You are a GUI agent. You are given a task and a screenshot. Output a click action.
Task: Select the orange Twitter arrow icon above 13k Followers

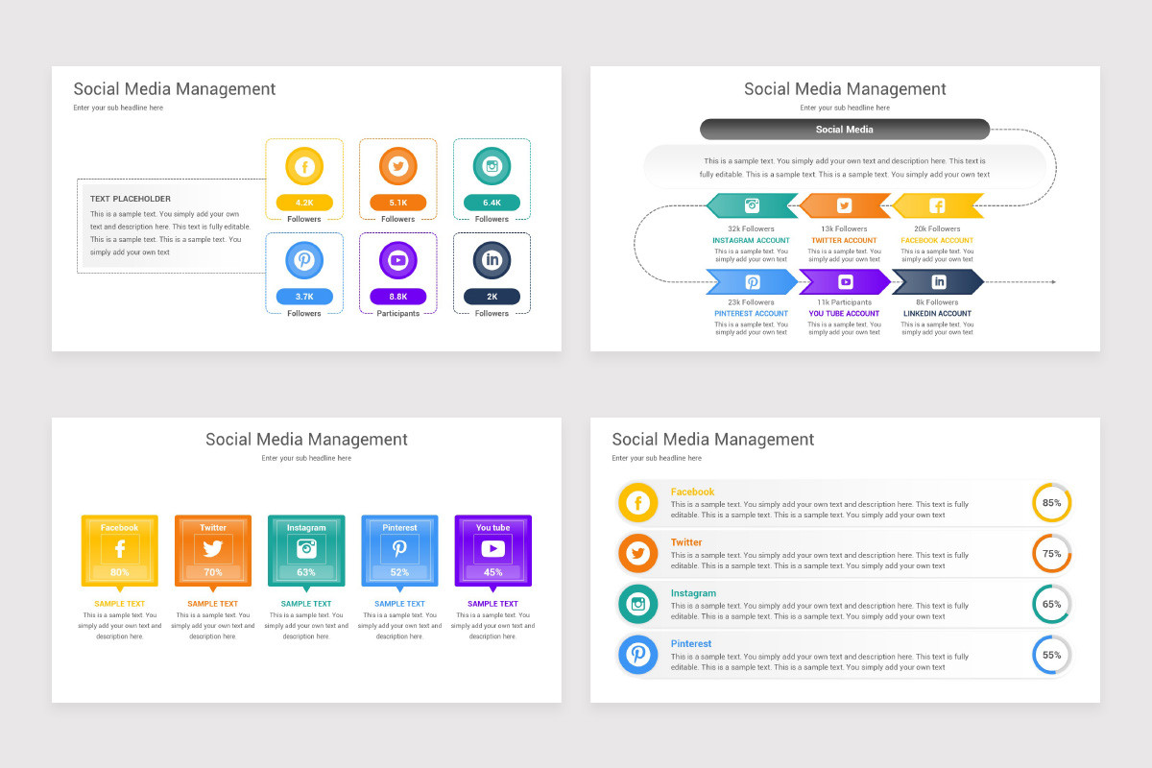pyautogui.click(x=845, y=205)
